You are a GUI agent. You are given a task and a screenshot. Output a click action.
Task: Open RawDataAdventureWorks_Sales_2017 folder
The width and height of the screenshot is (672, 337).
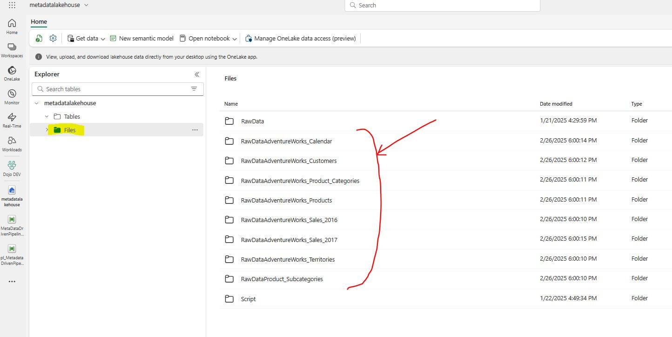point(289,240)
